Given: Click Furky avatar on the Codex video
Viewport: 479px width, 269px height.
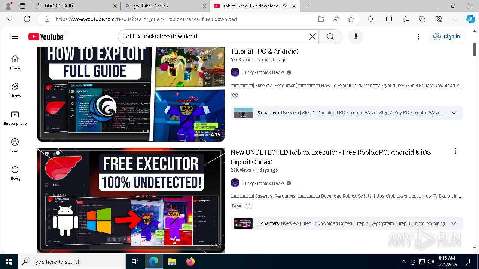Looking at the screenshot, I should tap(235, 183).
